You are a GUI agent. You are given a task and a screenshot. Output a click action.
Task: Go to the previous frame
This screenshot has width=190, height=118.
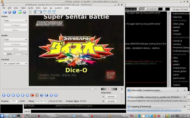tap(13, 95)
